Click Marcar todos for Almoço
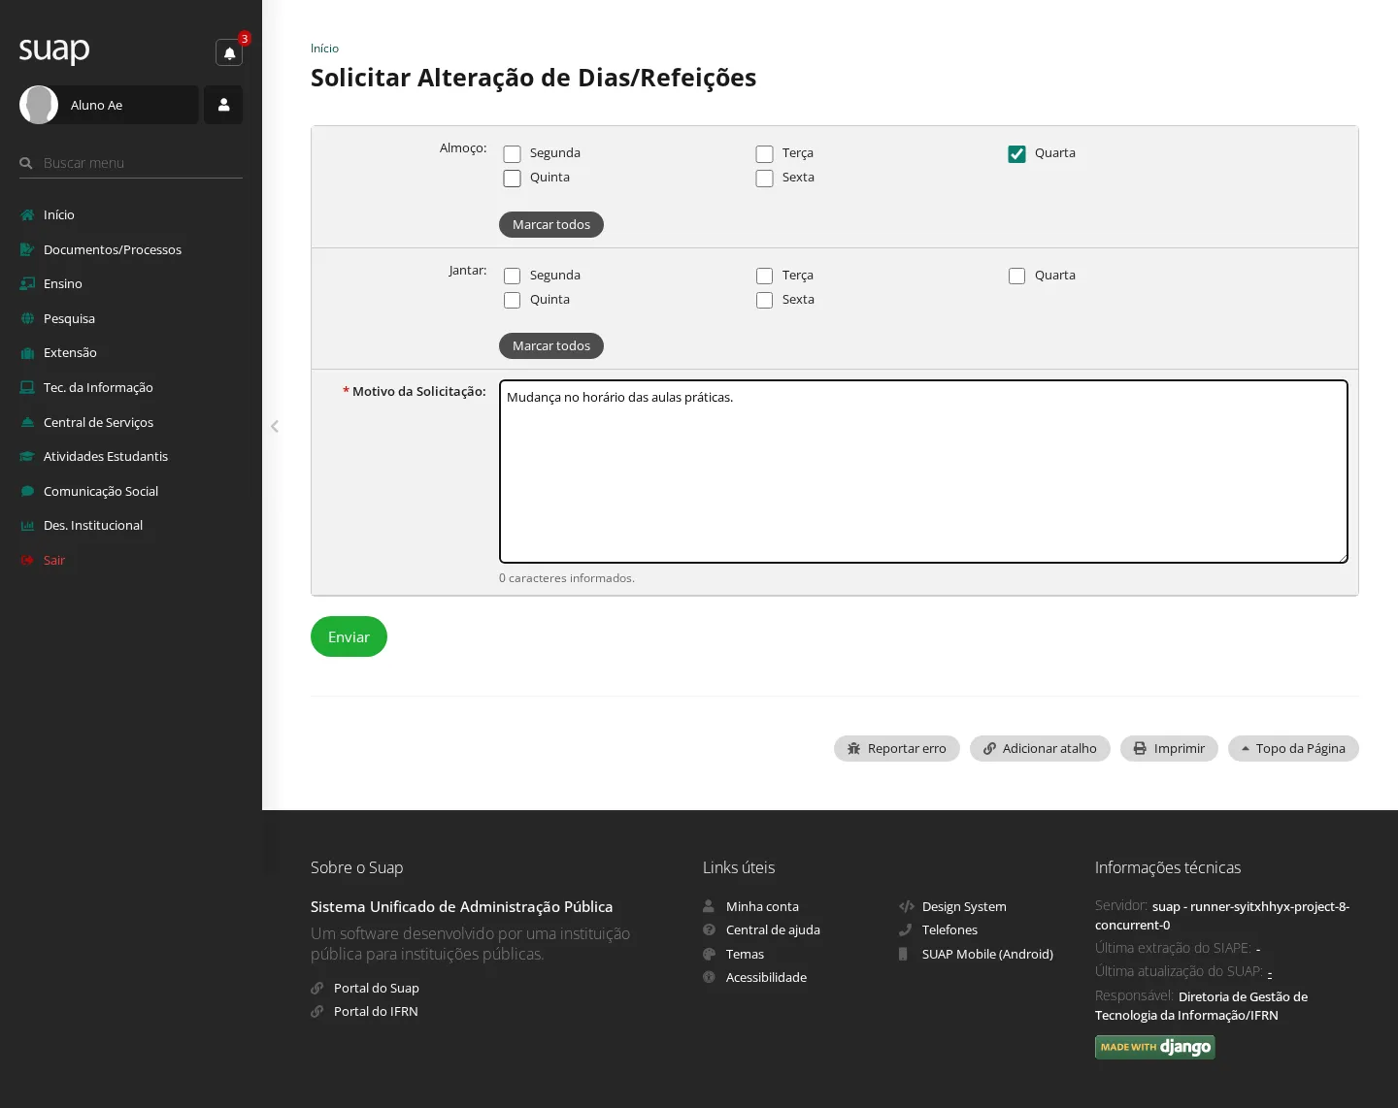1398x1108 pixels. coord(551,224)
